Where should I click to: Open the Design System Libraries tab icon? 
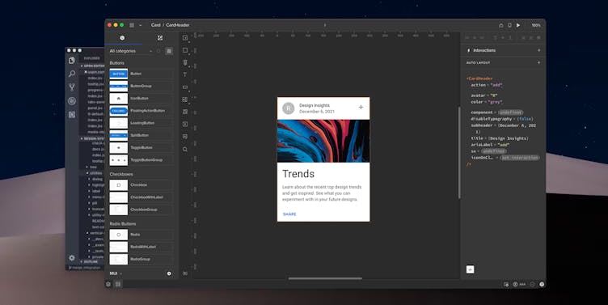pos(122,38)
